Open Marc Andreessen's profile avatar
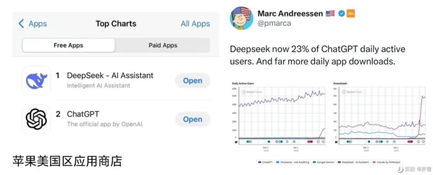Screen dimensions: 433x175 click(241, 18)
